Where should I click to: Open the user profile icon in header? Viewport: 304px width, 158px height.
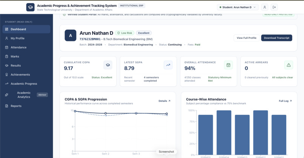coord(265,7)
